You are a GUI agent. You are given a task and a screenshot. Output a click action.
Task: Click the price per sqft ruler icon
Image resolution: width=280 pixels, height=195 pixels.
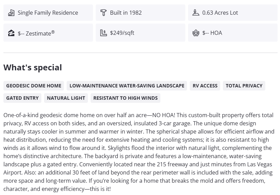pyautogui.click(x=103, y=33)
